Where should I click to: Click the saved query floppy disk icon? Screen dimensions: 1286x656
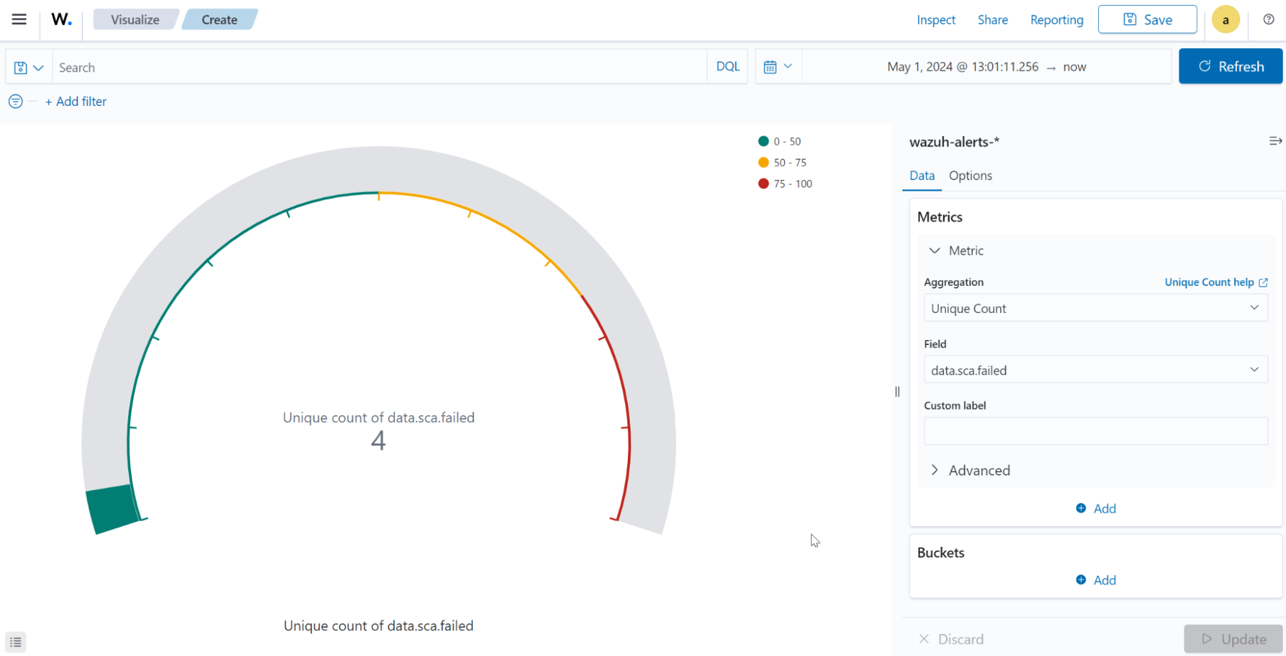click(x=20, y=66)
